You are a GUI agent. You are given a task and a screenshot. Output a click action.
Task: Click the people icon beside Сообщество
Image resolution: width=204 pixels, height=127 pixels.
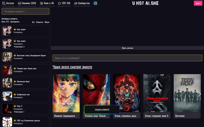[x=76, y=3]
